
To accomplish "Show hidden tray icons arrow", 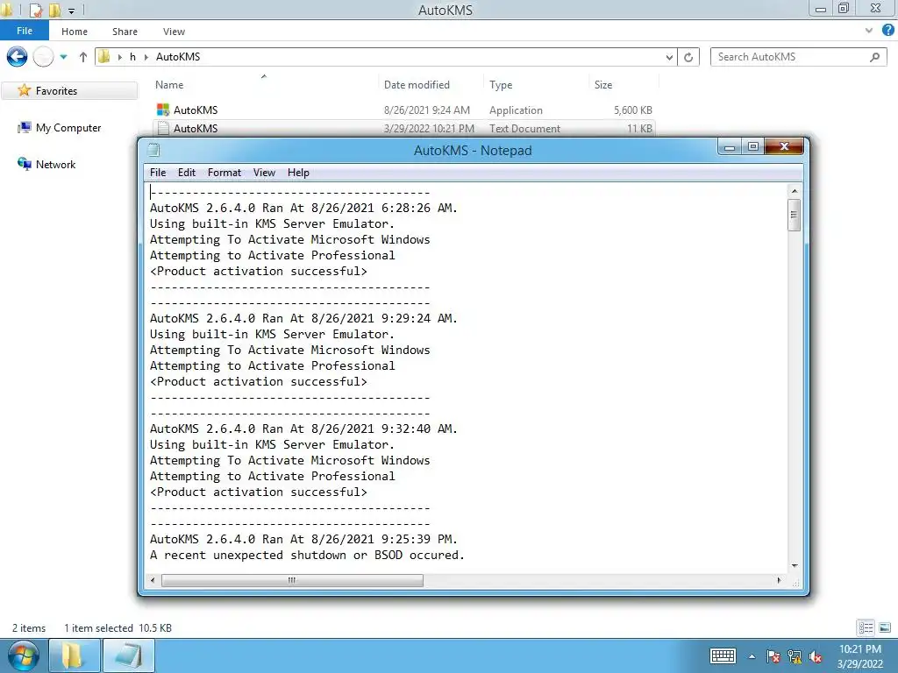I will coord(752,656).
